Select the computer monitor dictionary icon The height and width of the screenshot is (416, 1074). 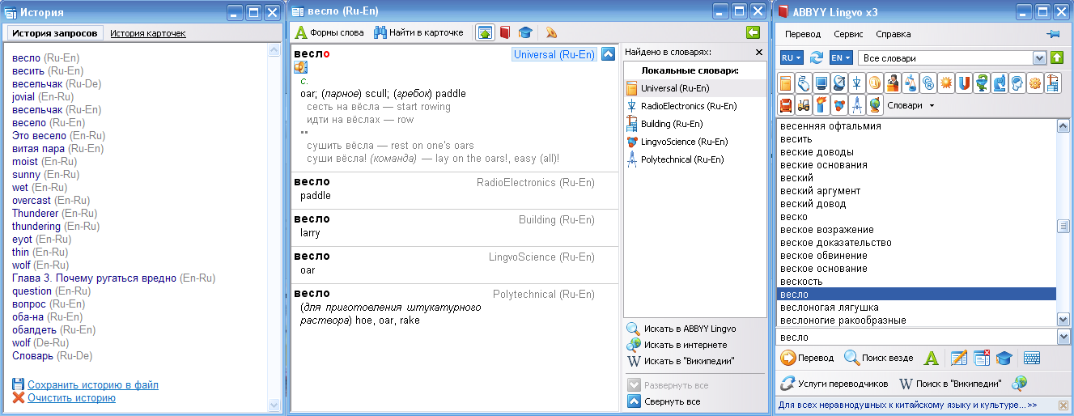pos(821,83)
